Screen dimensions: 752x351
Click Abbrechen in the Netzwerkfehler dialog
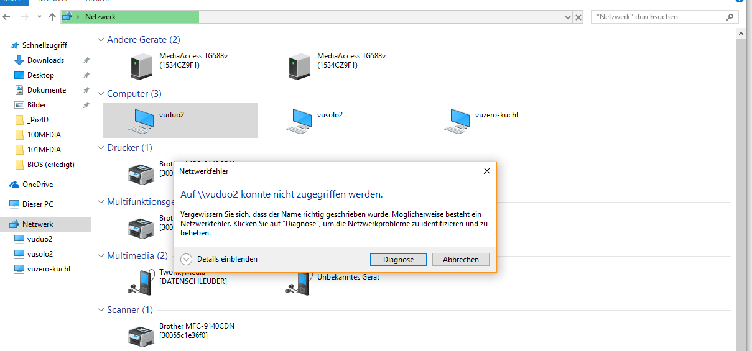(461, 260)
